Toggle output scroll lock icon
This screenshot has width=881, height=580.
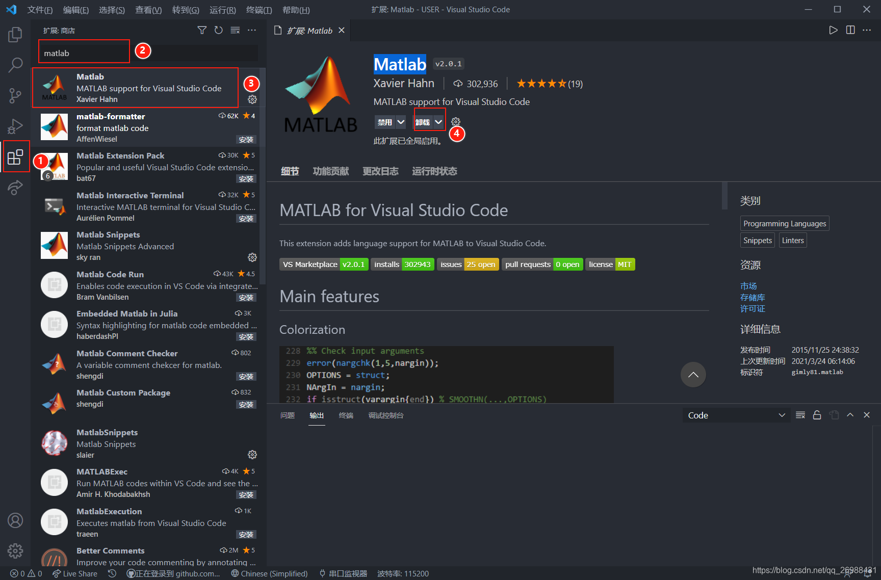(817, 415)
